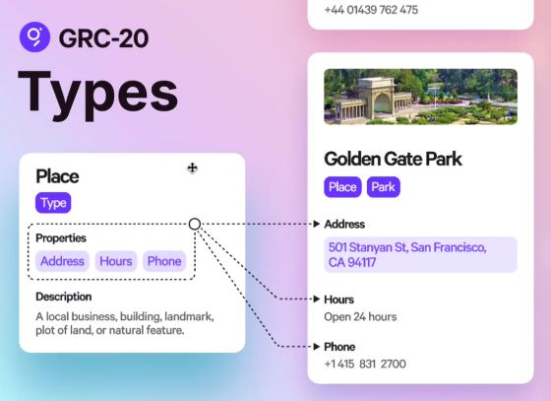Click the Hours label in park card
551x401 pixels.
tap(338, 300)
